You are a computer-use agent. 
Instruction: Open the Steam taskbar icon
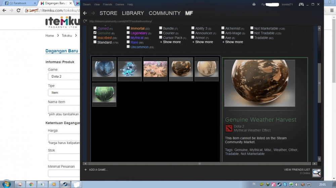coord(65,184)
